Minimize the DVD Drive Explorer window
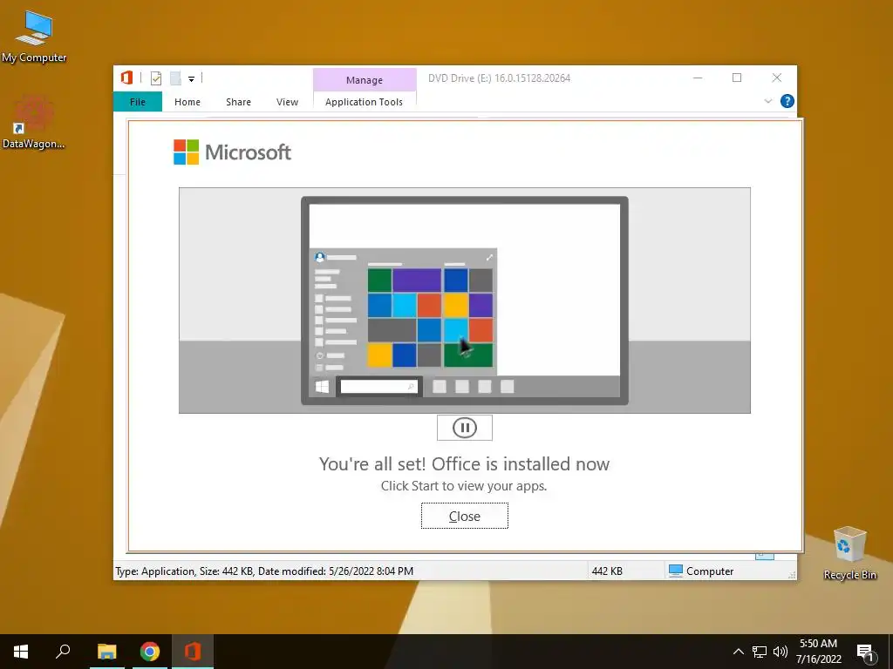The image size is (893, 669). point(698,78)
